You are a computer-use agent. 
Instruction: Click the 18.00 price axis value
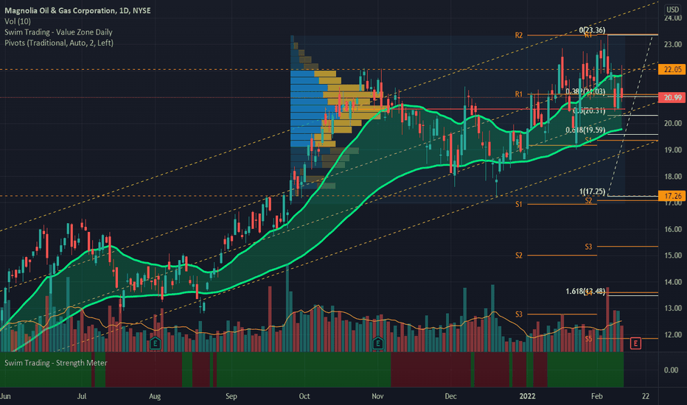pyautogui.click(x=672, y=177)
